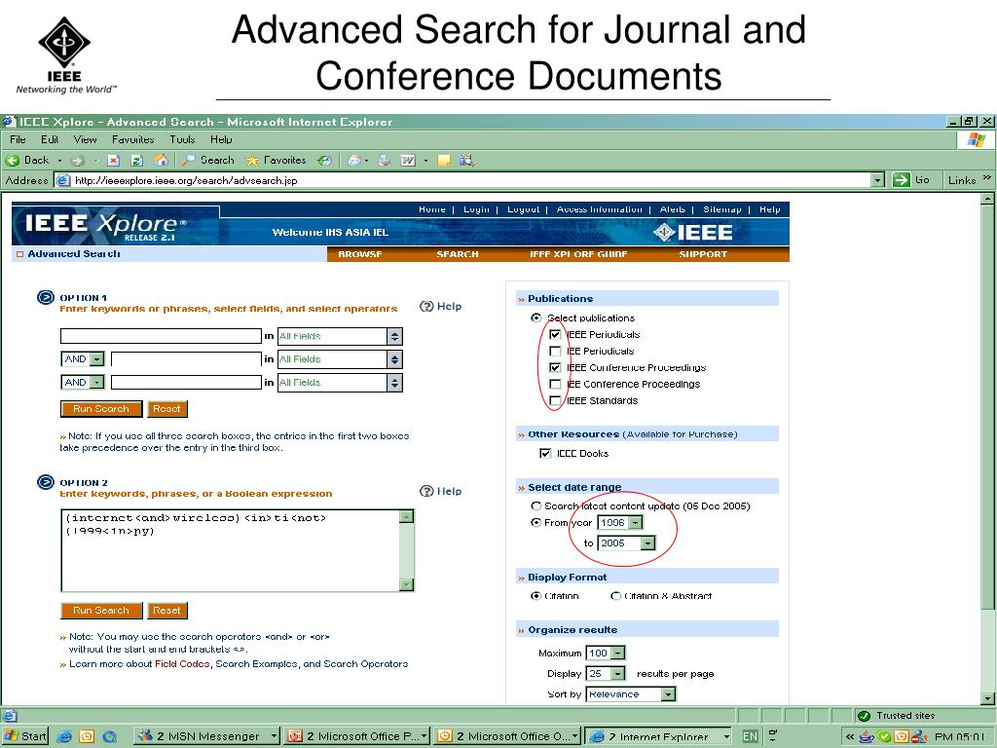
Task: Print the page with the printer icon
Action: [x=384, y=161]
